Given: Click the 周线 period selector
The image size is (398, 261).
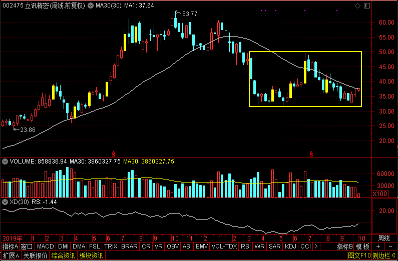Looking at the screenshot, I should pos(384,238).
